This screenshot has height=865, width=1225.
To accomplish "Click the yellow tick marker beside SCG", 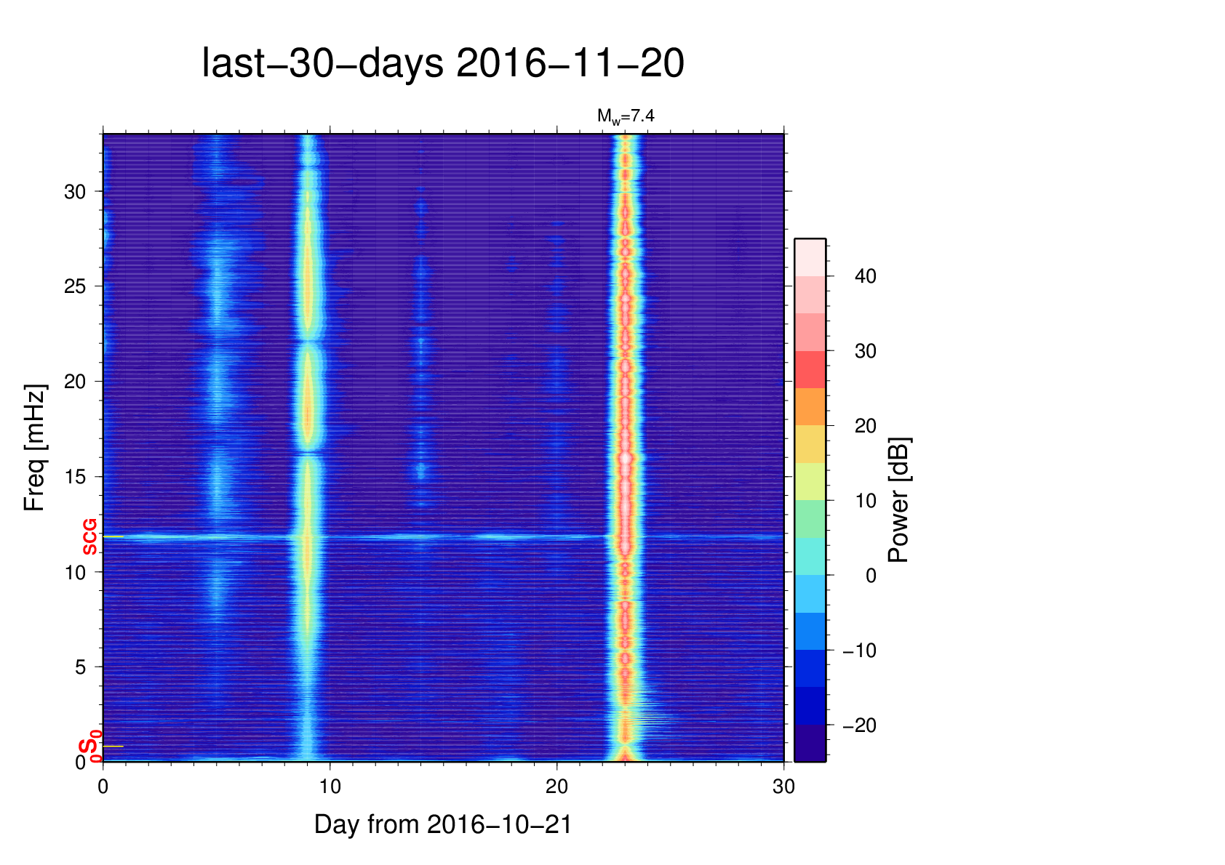I will tap(113, 536).
